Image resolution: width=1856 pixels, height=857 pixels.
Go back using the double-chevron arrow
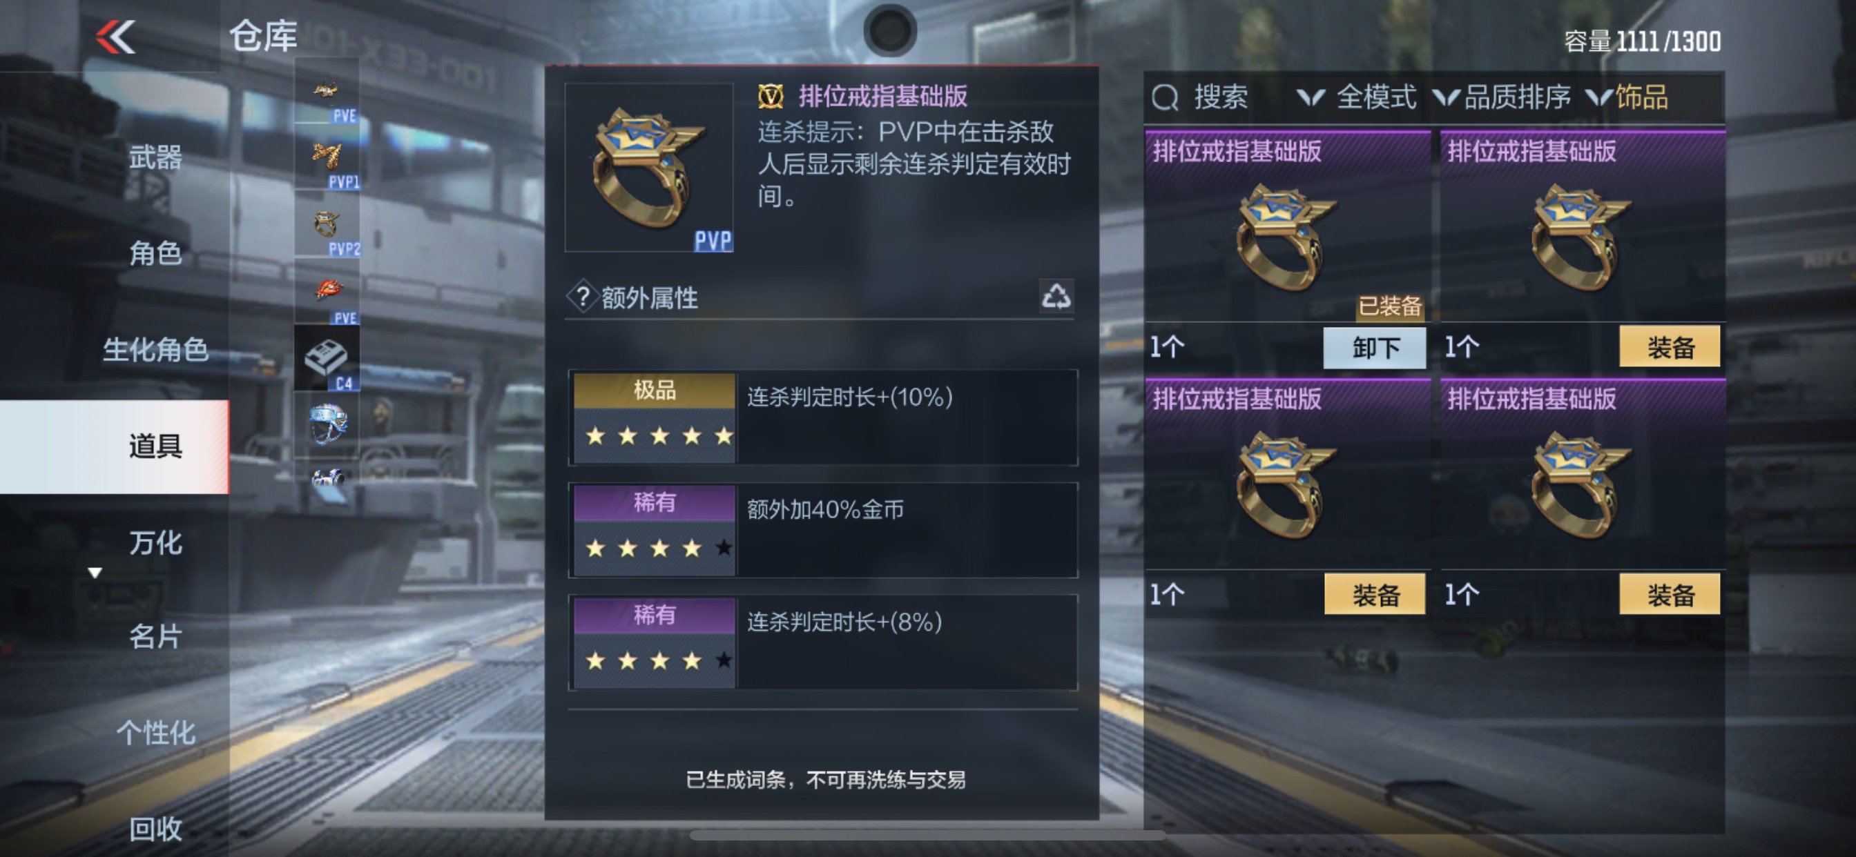pos(115,36)
